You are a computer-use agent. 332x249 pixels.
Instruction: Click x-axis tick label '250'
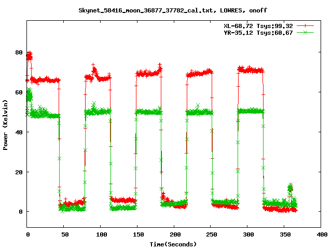(212, 234)
